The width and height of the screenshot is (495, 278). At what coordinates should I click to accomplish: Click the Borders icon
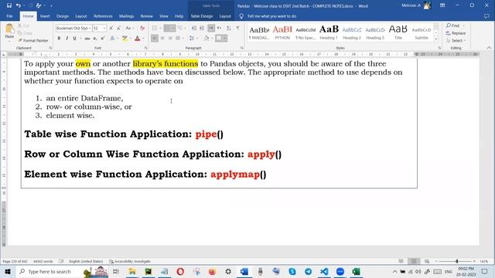point(219,38)
